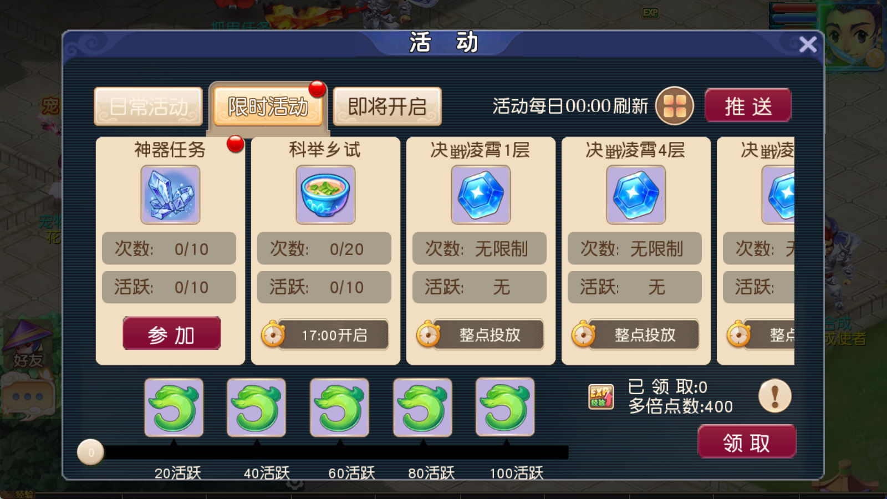Switch to the 即将开启 tab
The height and width of the screenshot is (499, 887).
pos(387,106)
